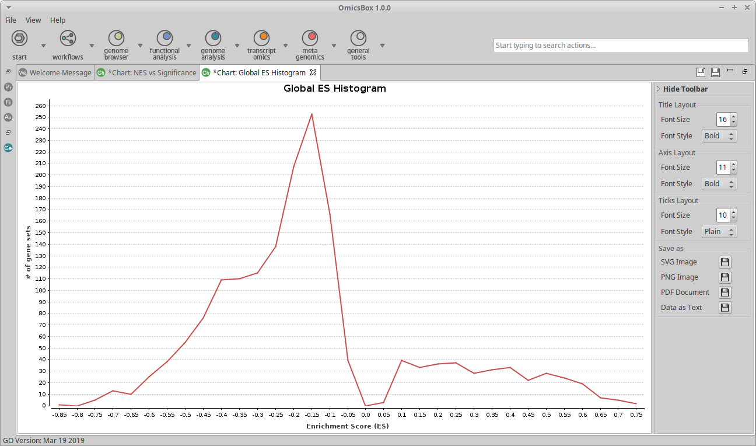Screen dimensions: 756x446
Task: Open the metagenomics toolbar icon
Action: (310, 39)
